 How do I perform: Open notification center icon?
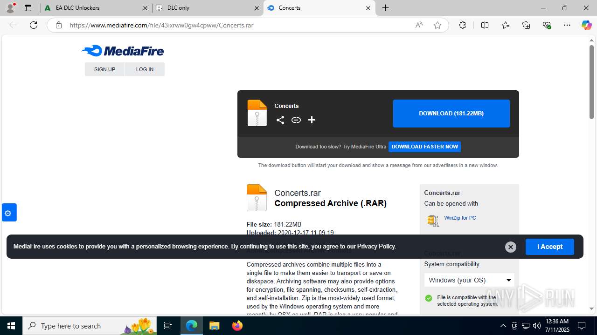pos(582,326)
